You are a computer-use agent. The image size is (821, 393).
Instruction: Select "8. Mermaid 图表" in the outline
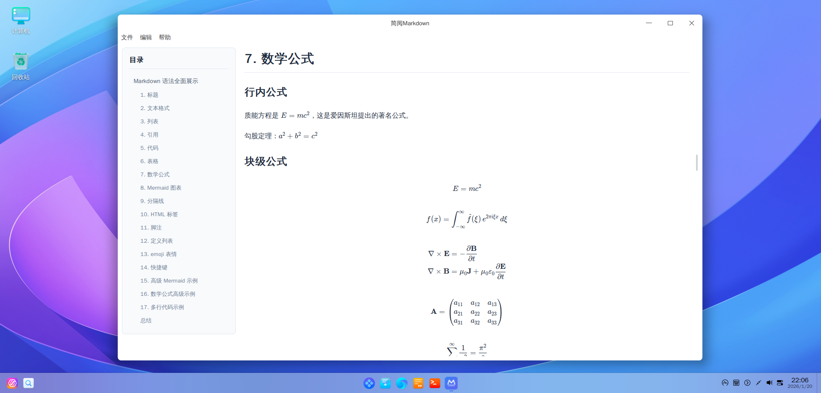161,188
